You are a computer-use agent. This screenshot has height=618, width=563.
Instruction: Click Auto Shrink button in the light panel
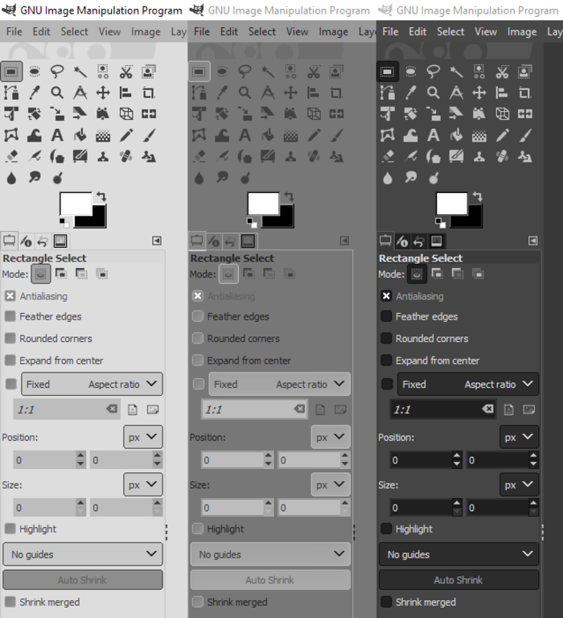[82, 580]
